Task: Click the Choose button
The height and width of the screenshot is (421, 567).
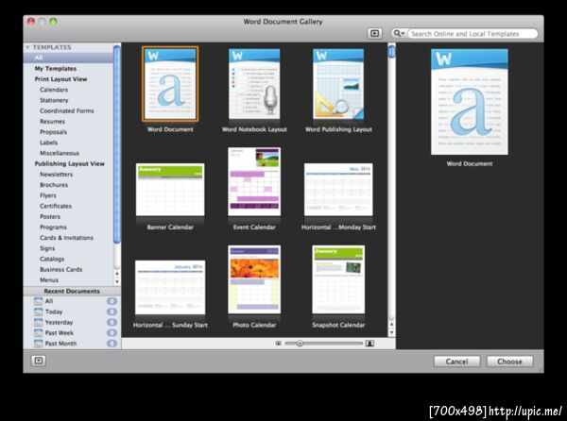Action: [x=509, y=362]
